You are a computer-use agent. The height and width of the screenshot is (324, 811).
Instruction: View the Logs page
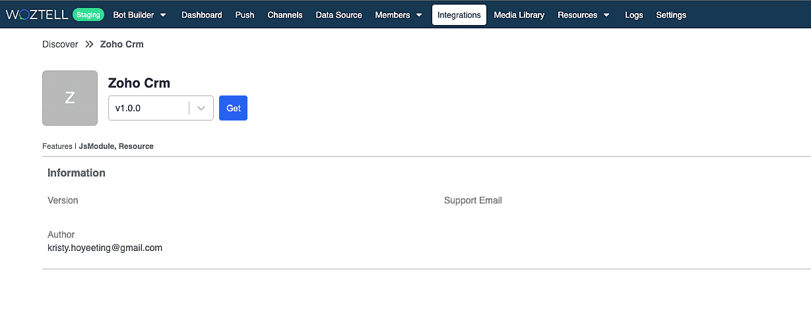633,14
